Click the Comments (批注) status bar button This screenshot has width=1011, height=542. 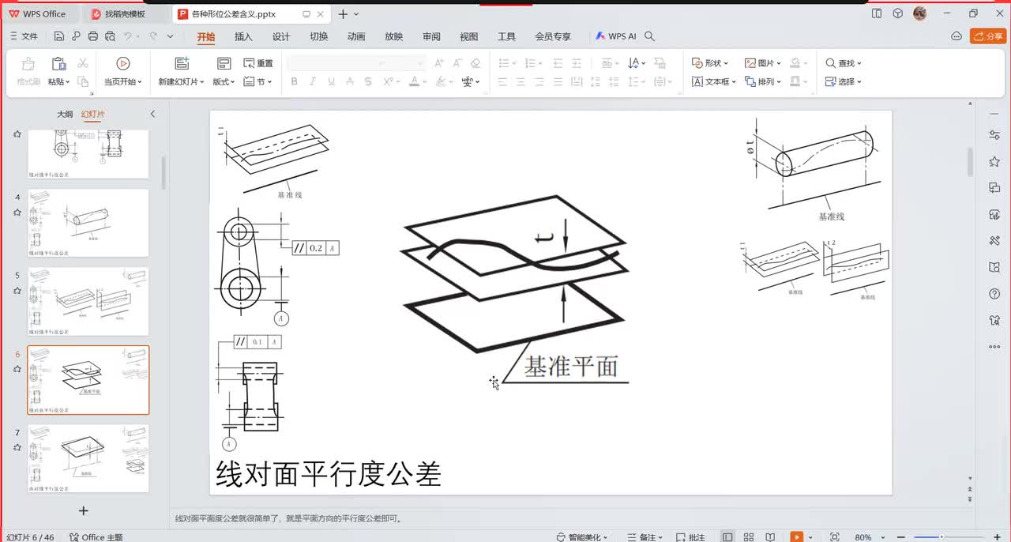690,536
